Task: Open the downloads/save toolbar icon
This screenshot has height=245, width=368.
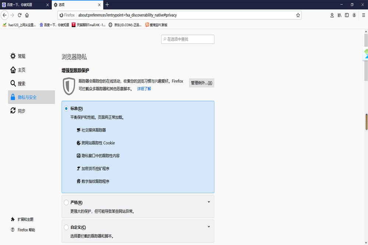Action: point(332,15)
